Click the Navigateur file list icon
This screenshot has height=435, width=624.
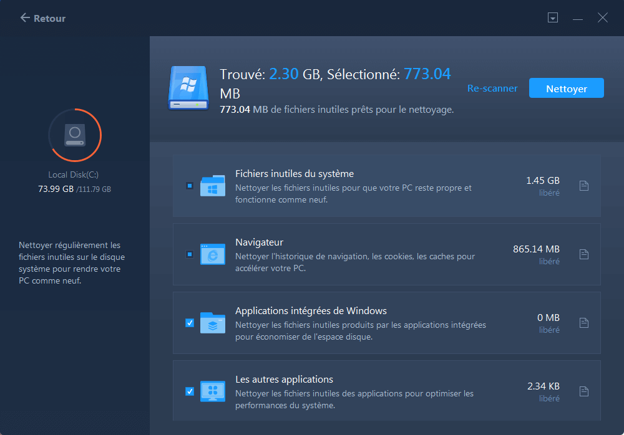pos(584,254)
